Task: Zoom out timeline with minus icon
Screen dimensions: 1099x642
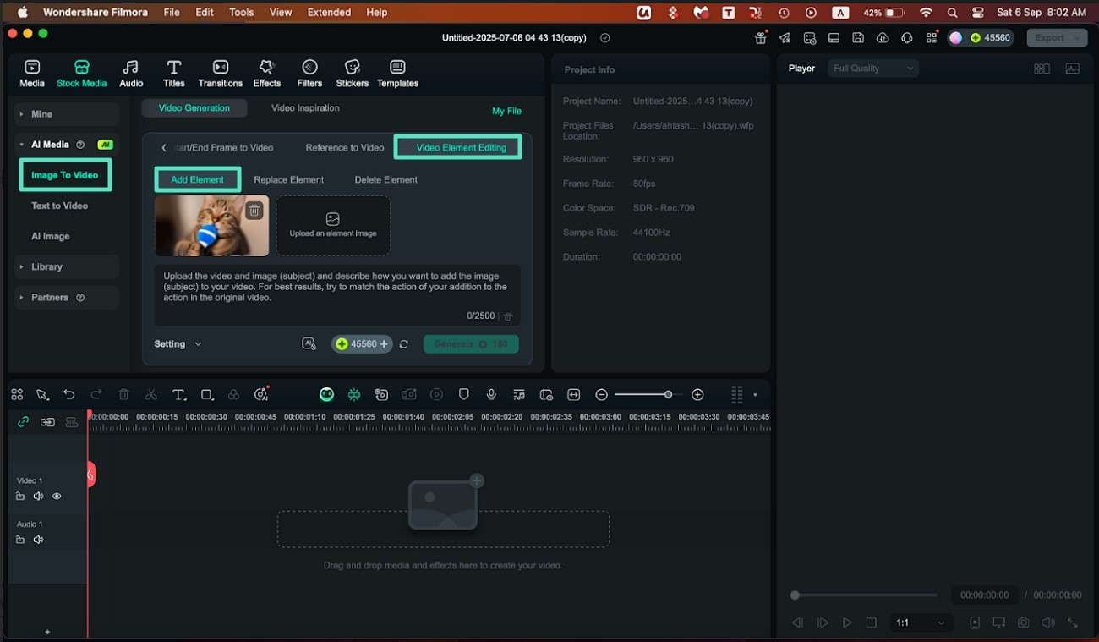Action: coord(601,395)
